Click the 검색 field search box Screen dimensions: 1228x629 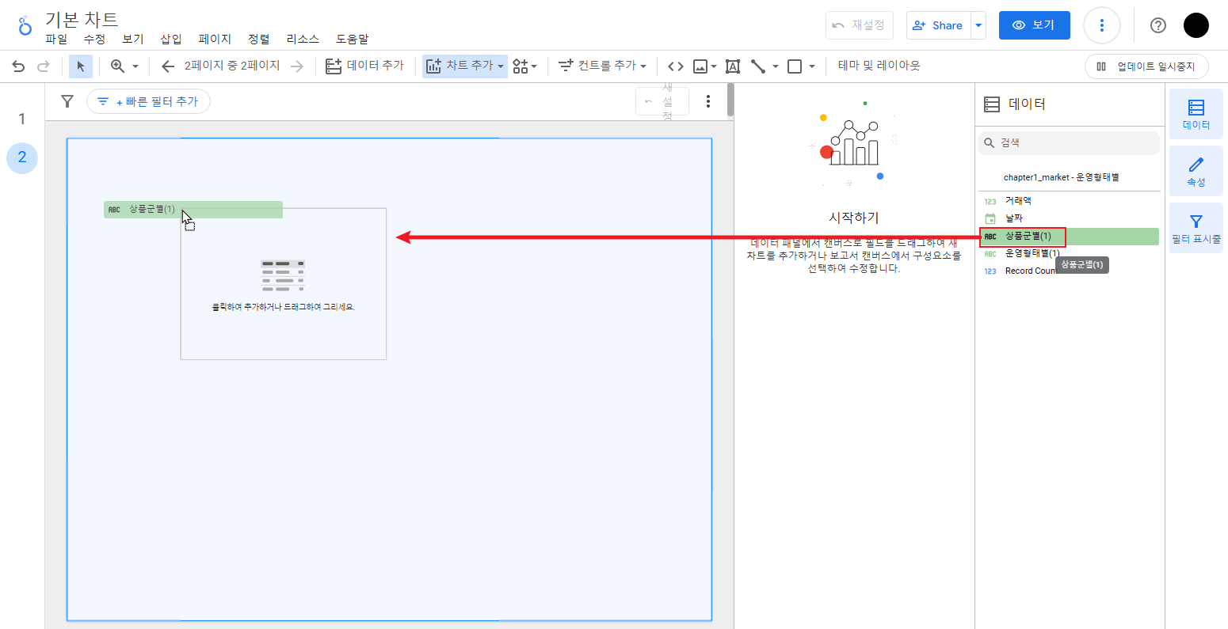(1069, 143)
